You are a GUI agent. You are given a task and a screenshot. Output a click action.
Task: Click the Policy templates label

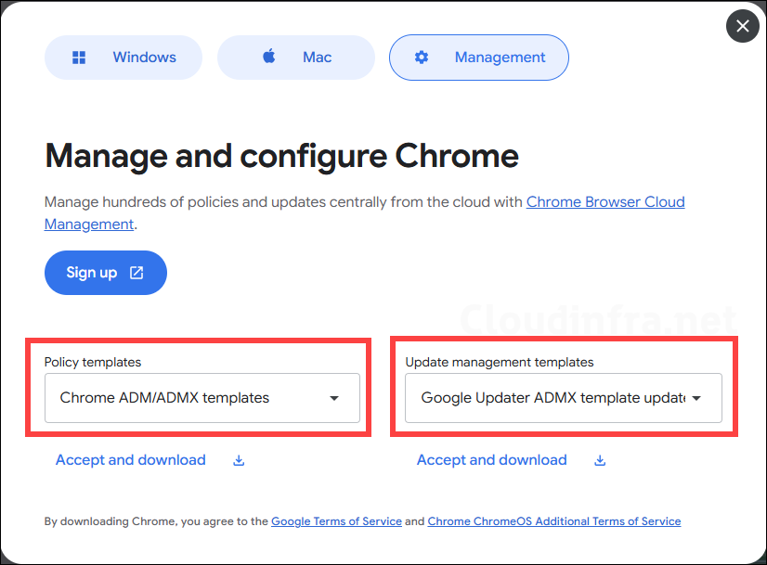click(93, 362)
